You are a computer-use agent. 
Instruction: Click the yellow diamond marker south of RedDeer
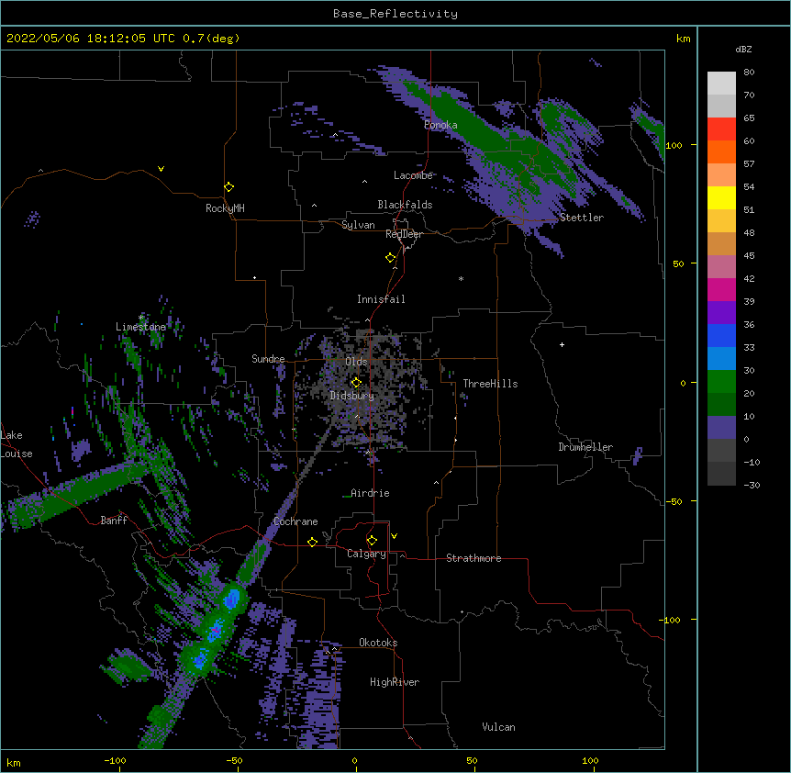391,258
